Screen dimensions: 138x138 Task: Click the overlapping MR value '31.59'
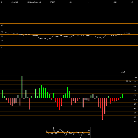tap(128, 82)
